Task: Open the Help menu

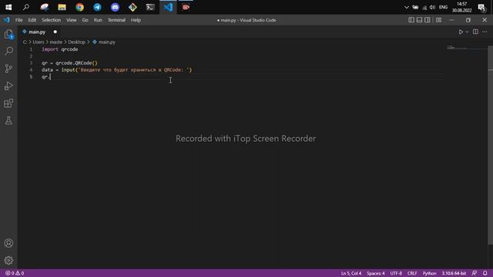Action: pyautogui.click(x=136, y=20)
